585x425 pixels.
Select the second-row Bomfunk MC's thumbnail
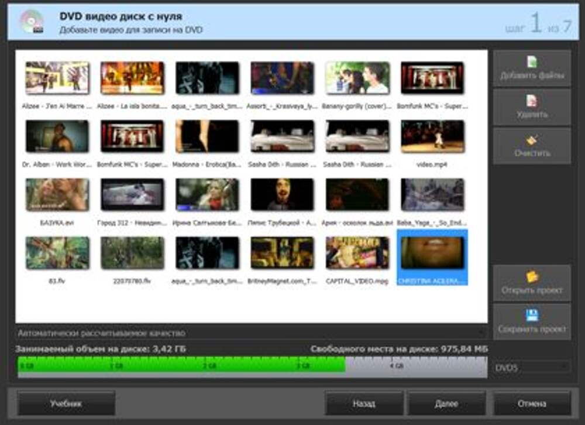(x=132, y=136)
